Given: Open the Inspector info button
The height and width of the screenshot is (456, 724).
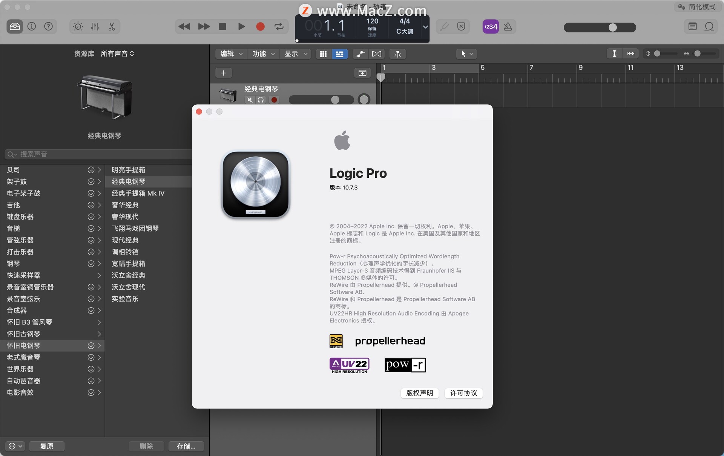Looking at the screenshot, I should pos(32,27).
